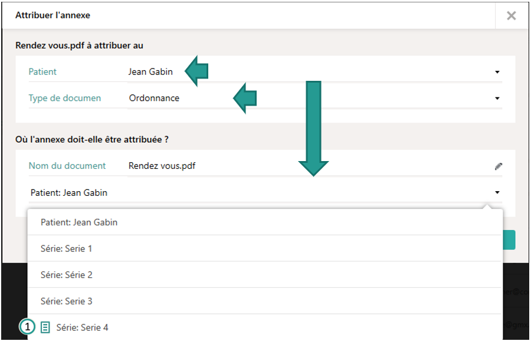Click the teal arrow pointing at Ordonnance

(x=245, y=98)
